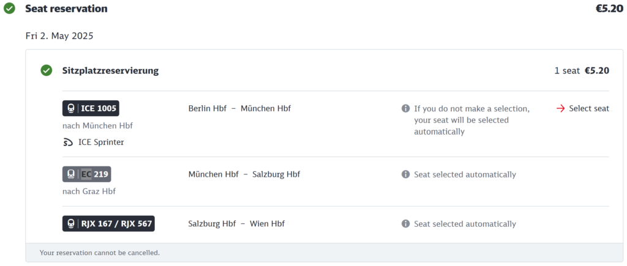Click the Seat reservation heading

tap(66, 9)
